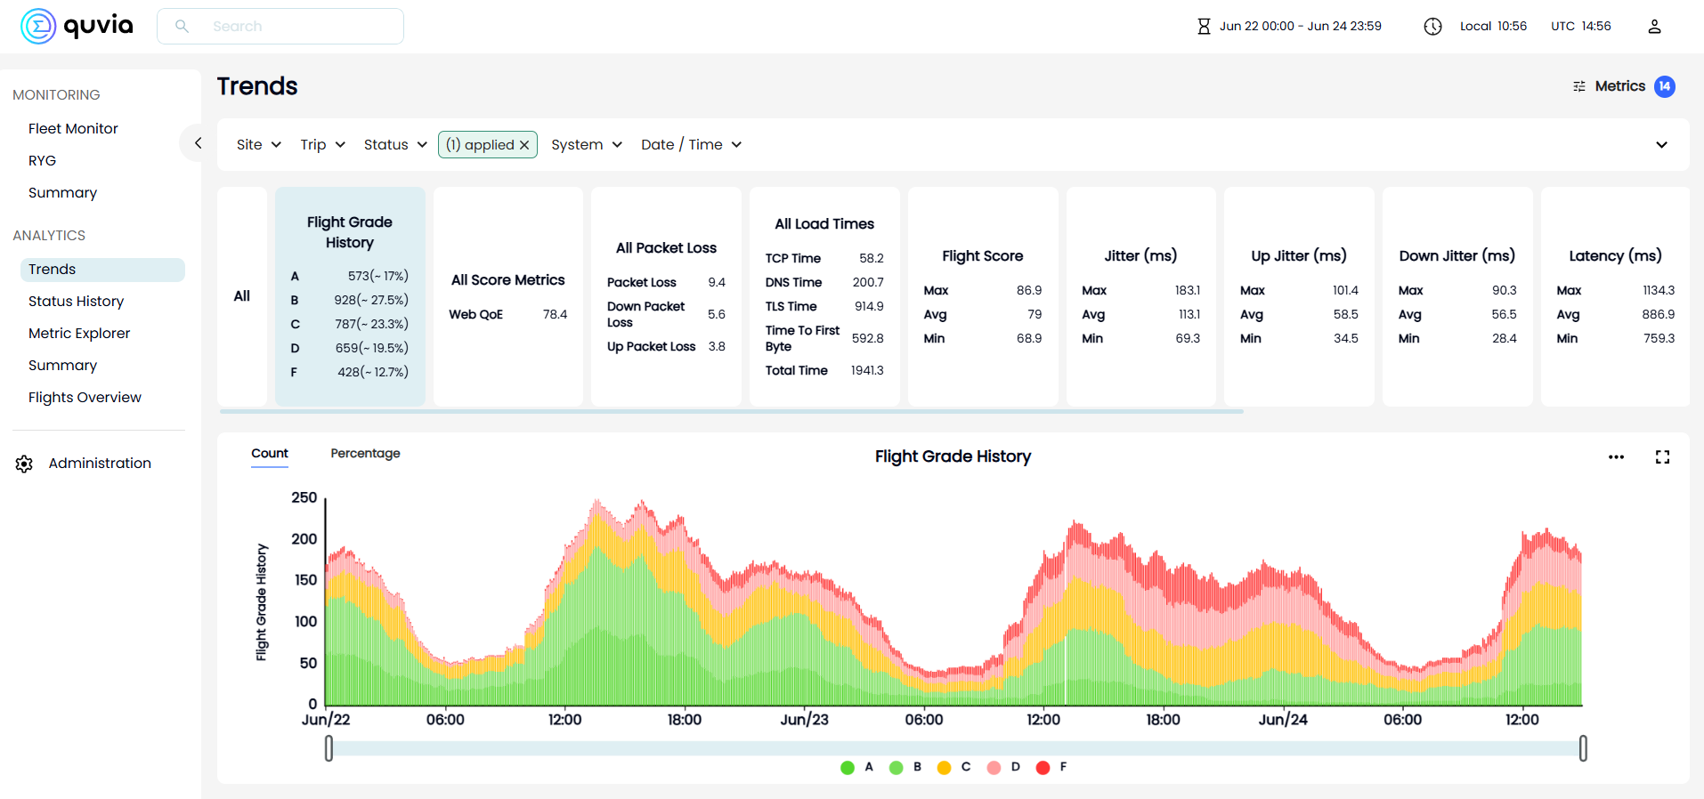Open the chart three-dots options menu

(1616, 457)
